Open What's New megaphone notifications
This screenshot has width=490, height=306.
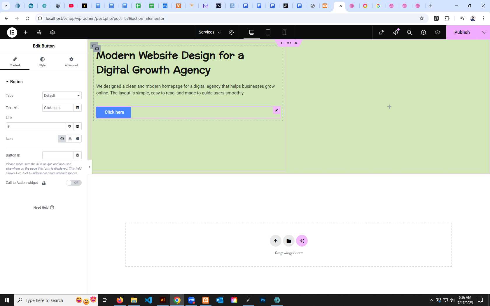[x=396, y=32]
